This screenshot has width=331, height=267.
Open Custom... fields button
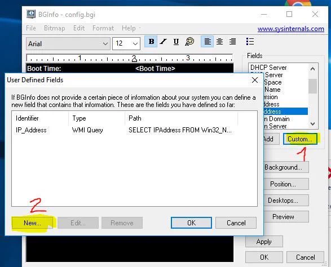coord(300,139)
